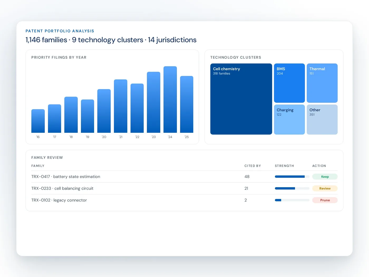Click the Review action badge
The width and height of the screenshot is (369, 277).
pyautogui.click(x=325, y=188)
